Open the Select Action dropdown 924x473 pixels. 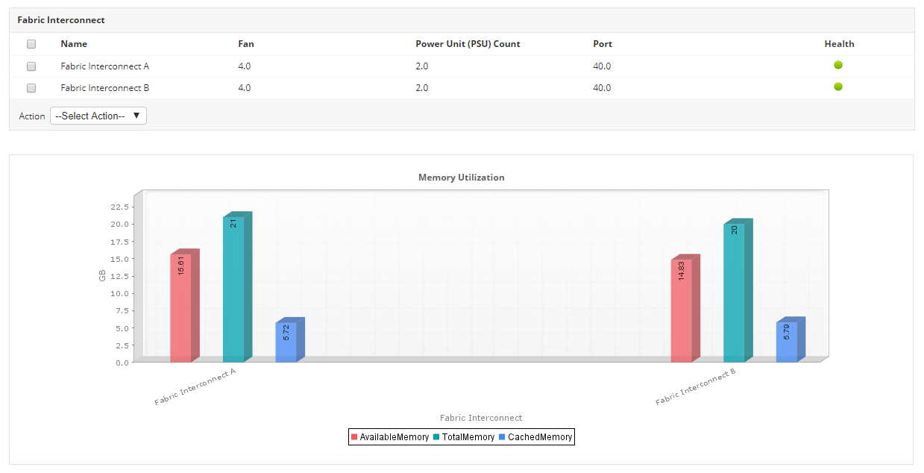98,116
